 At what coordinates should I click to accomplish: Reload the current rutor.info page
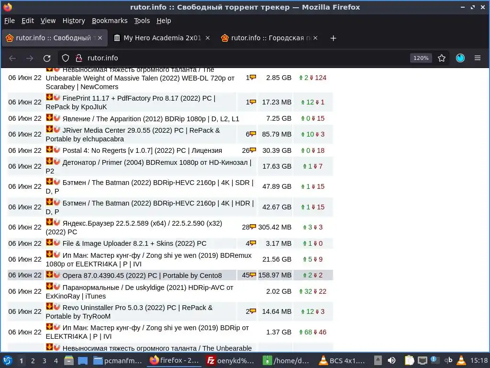pos(47,58)
